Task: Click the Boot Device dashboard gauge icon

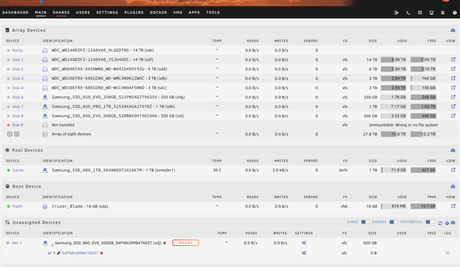Action: coord(453,187)
